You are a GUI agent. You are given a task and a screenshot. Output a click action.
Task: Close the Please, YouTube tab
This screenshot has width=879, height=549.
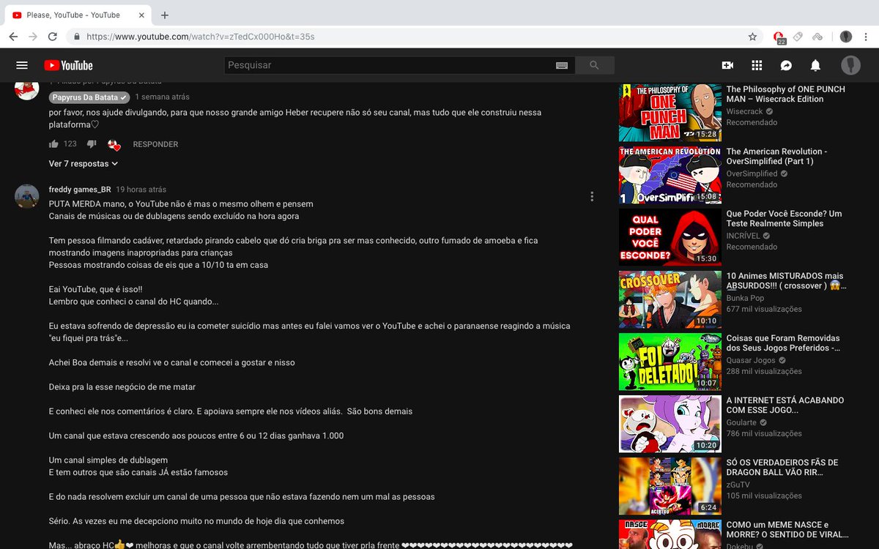click(143, 15)
